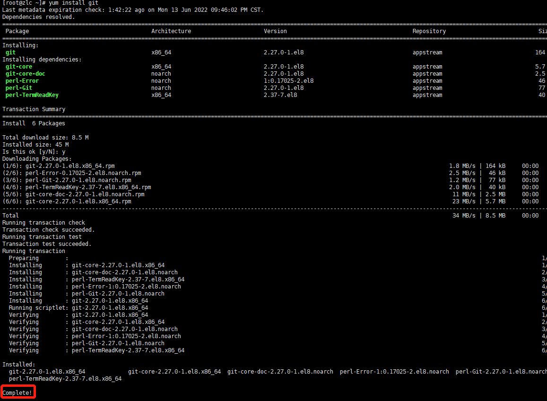This screenshot has height=401, width=547.
Task: Click the "Transaction test succeeded." message
Action: (x=47, y=244)
